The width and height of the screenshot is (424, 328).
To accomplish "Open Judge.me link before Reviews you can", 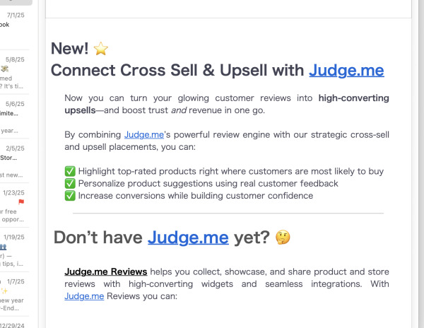I will [84, 296].
